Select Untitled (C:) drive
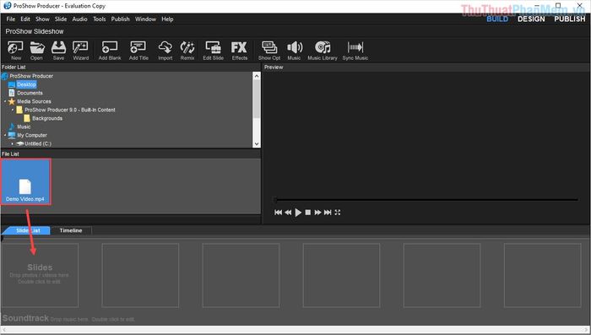The height and width of the screenshot is (335, 591). (x=38, y=143)
